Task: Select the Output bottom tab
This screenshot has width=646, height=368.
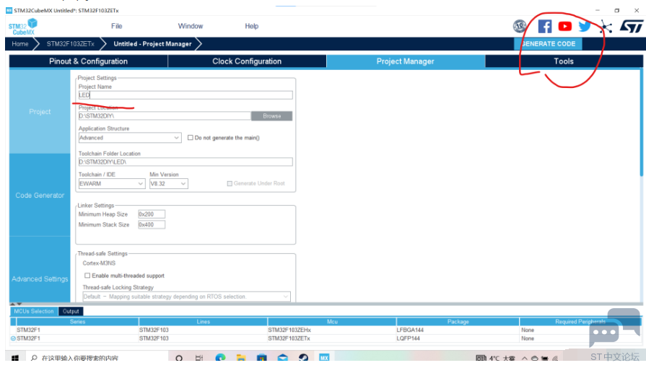Action: coord(71,311)
